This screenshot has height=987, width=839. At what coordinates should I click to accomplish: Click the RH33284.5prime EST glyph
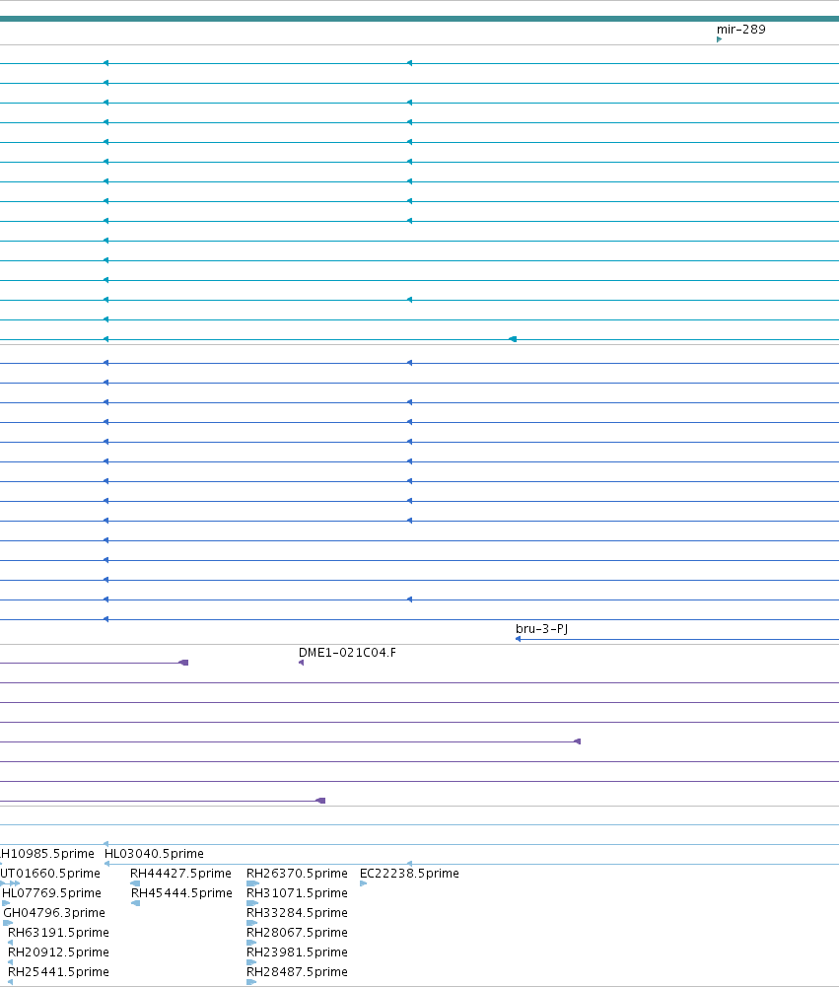pos(252,923)
